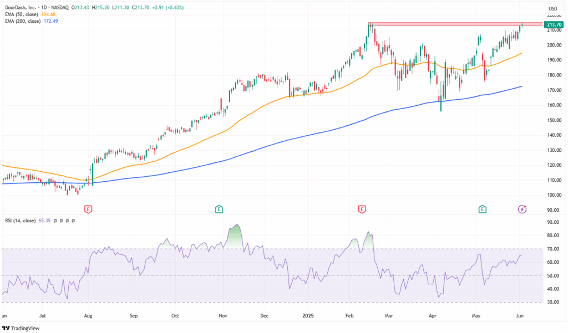
Task: Open the USD currency selector
Action: [553, 9]
